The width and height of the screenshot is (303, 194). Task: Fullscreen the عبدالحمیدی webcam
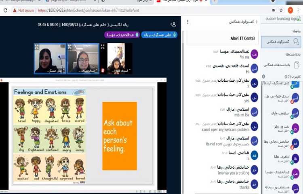[x=70, y=46]
